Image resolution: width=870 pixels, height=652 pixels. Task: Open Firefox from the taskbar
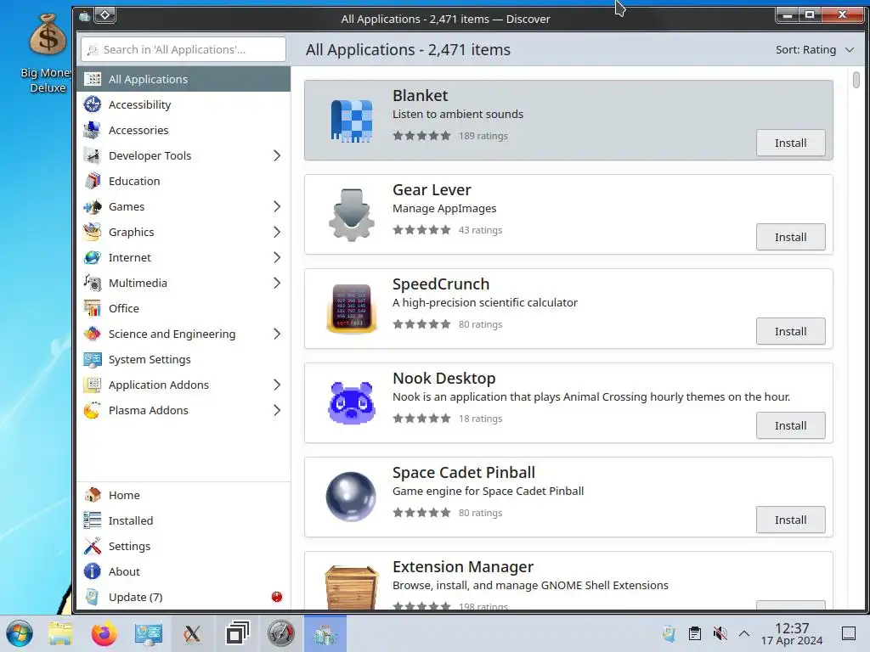coord(105,633)
